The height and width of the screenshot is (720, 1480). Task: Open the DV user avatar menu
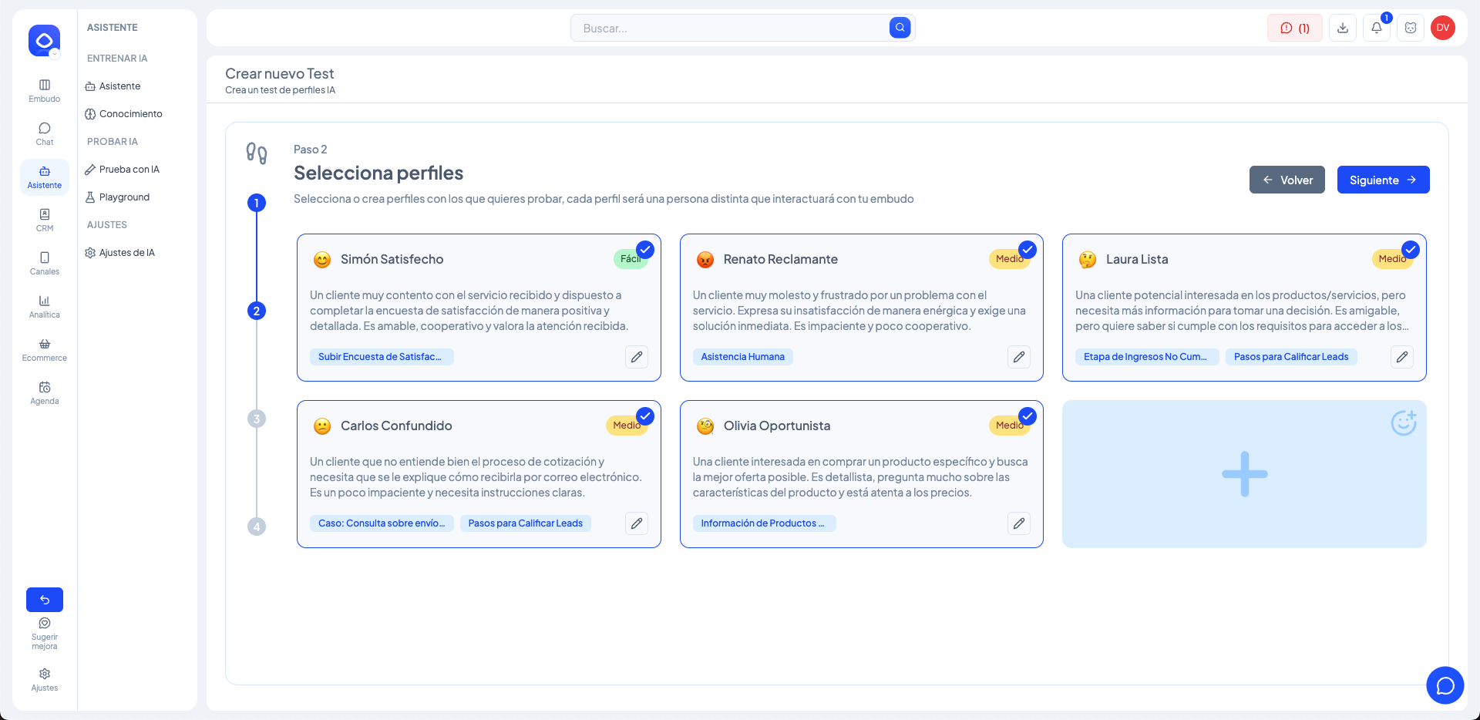tap(1442, 28)
